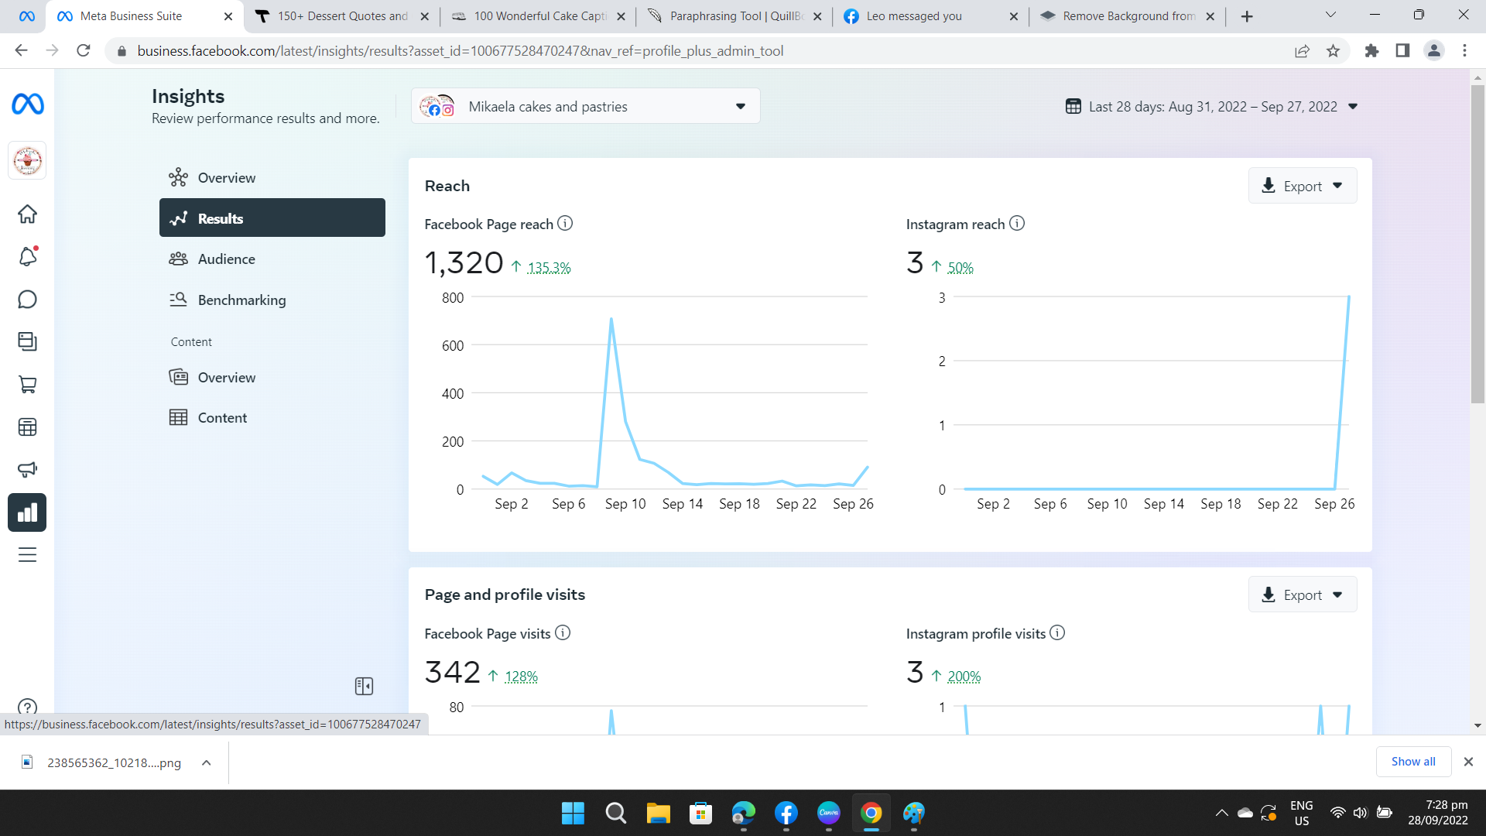Open the Commerce shopping cart icon
This screenshot has height=836, width=1486.
tap(27, 385)
